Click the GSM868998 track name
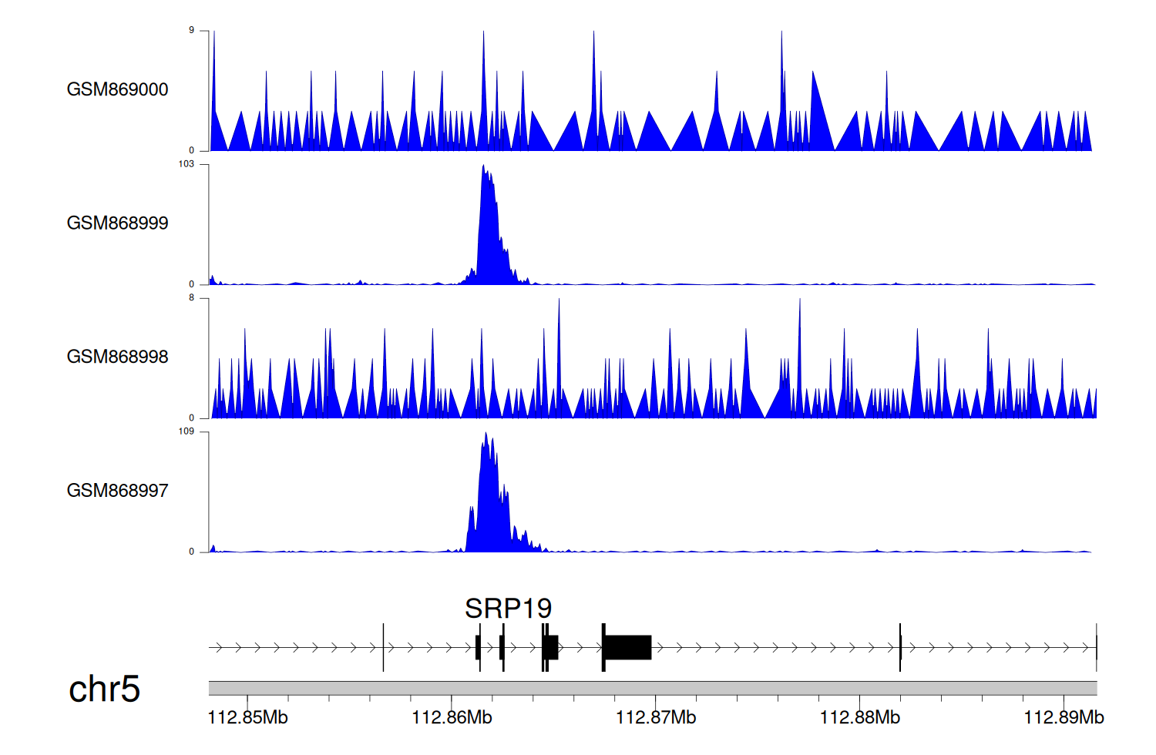Viewport: 1156px width, 755px height. click(x=117, y=357)
